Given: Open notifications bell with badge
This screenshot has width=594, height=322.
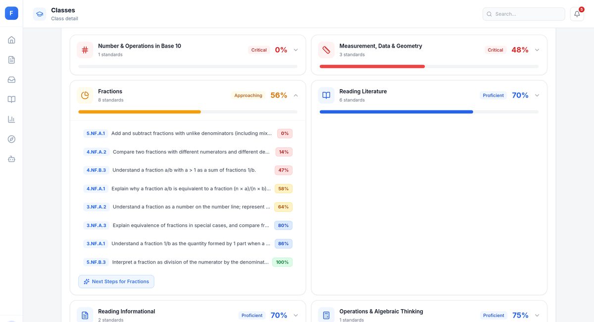Looking at the screenshot, I should pos(577,14).
